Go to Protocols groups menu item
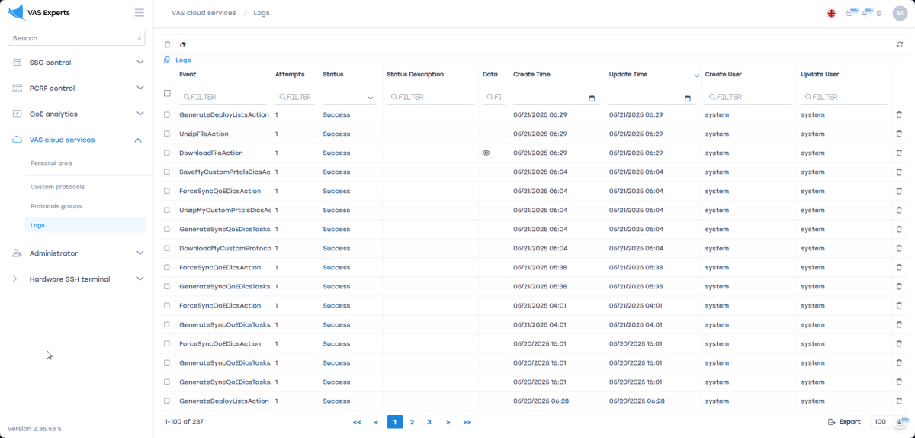This screenshot has width=915, height=438. coord(56,206)
